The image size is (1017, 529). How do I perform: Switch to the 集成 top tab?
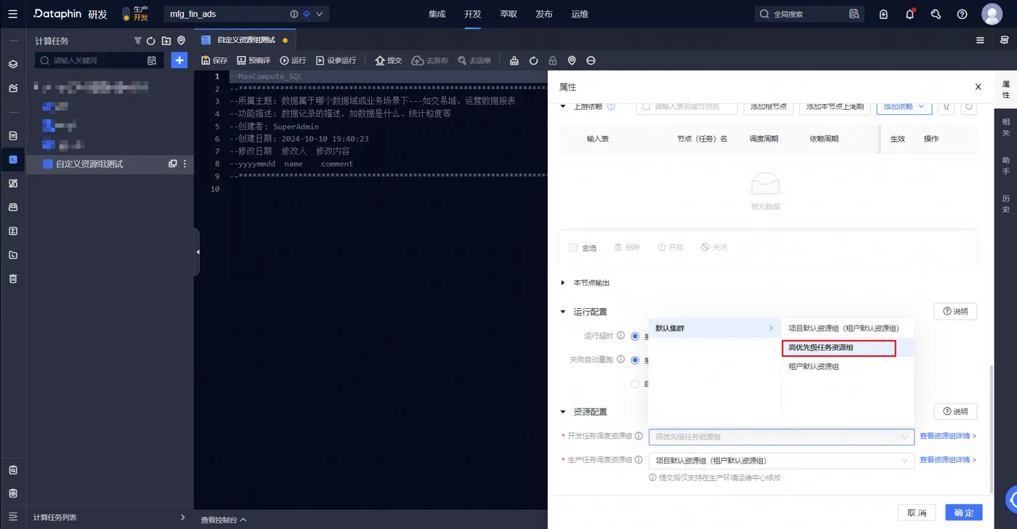point(437,14)
